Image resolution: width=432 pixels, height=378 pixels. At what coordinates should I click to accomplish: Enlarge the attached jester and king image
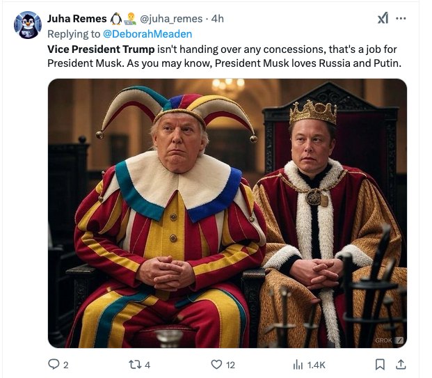click(227, 212)
